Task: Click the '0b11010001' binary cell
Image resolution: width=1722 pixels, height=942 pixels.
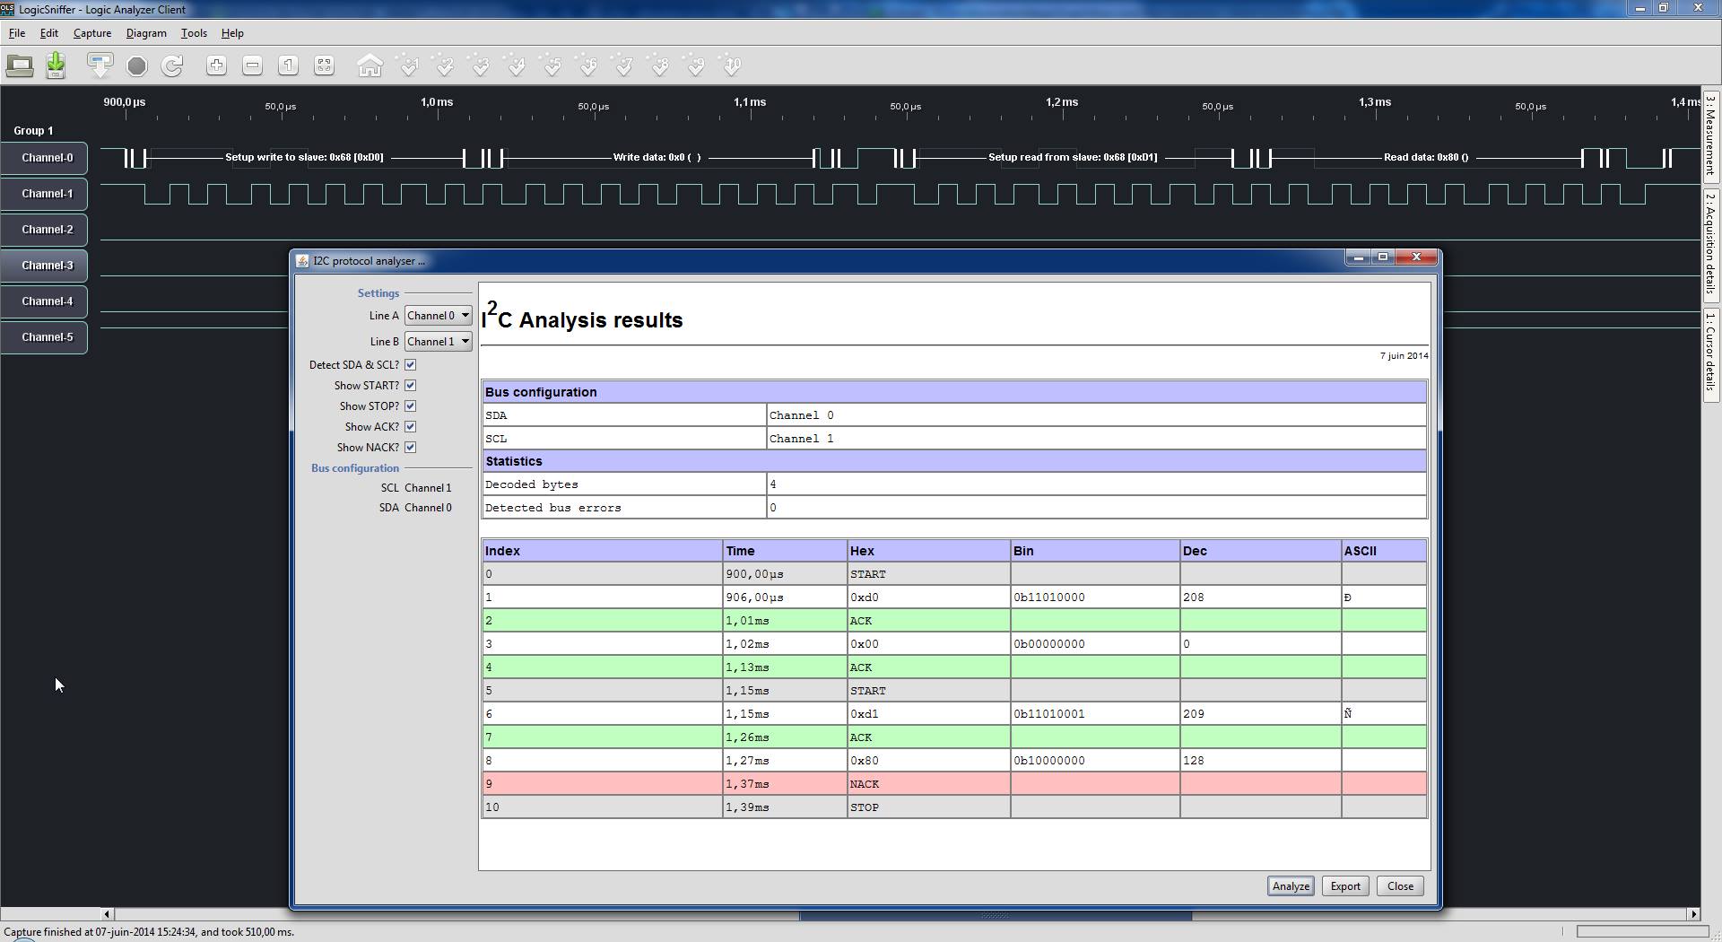Action: 1094,714
